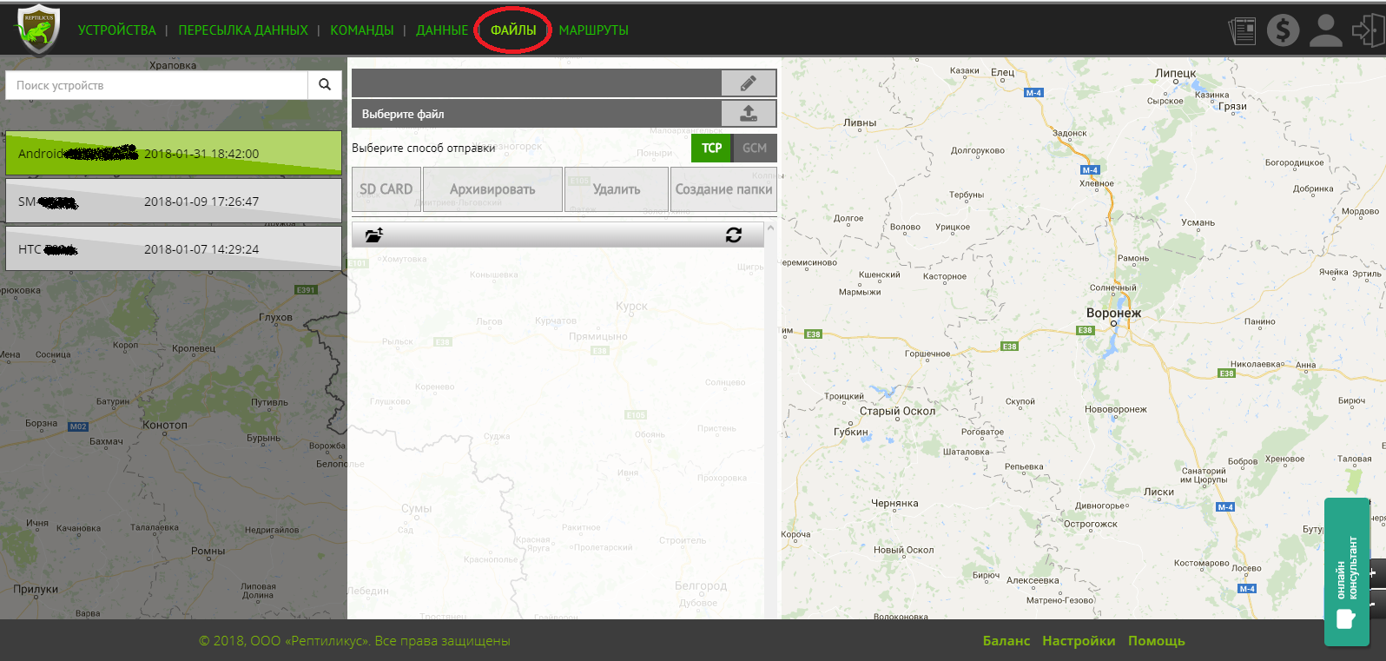1386x661 pixels.
Task: Click Конотоп label on the map
Action: [165, 425]
